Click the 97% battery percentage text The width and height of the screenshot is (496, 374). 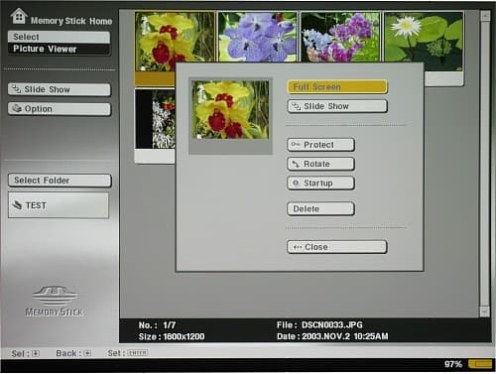coord(453,364)
